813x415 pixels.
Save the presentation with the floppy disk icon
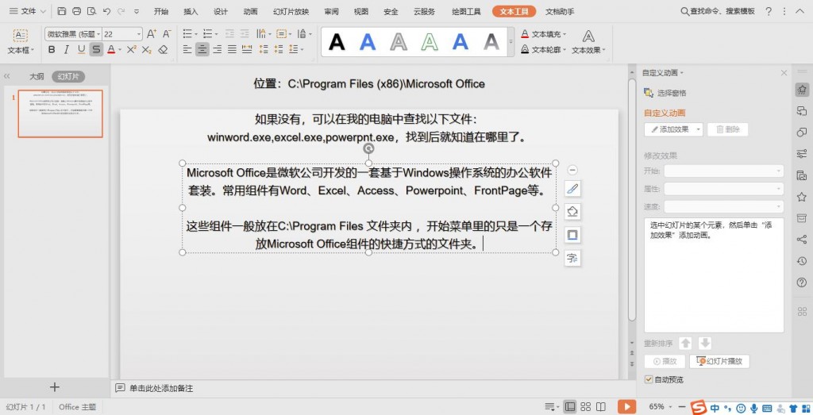pos(62,11)
